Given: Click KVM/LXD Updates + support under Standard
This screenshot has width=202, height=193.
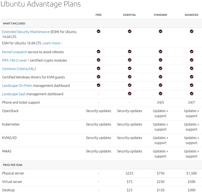Looking at the screenshot, I should [x=161, y=140].
